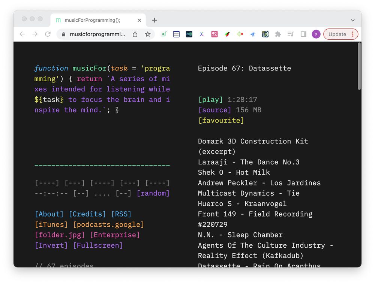Open the [RSS] feed link
Image resolution: width=375 pixels, height=284 pixels.
[121, 214]
